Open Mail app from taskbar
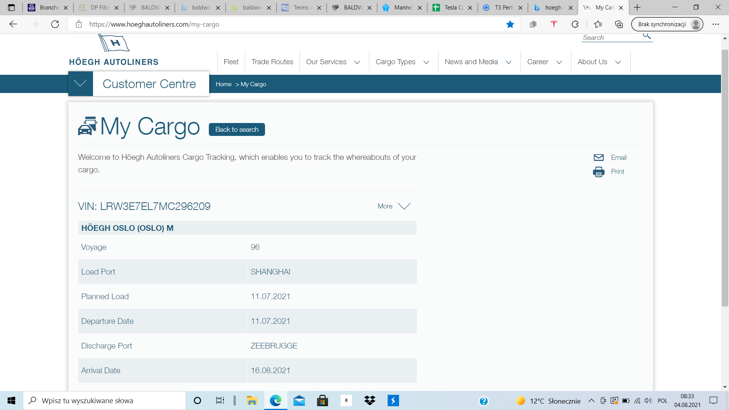Screen dimensions: 729x410 point(299,401)
